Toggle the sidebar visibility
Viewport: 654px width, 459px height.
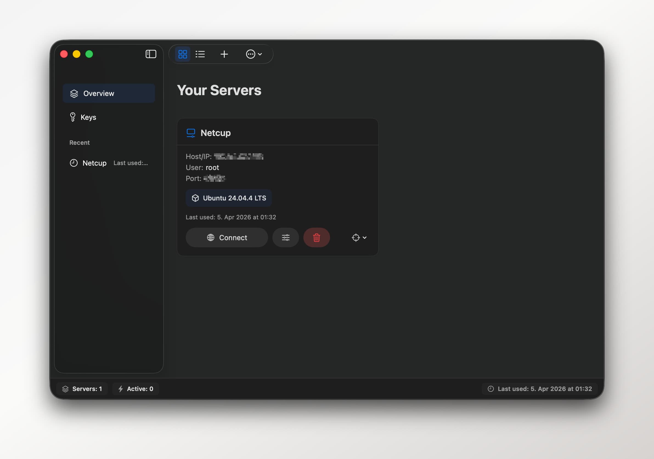pyautogui.click(x=151, y=54)
